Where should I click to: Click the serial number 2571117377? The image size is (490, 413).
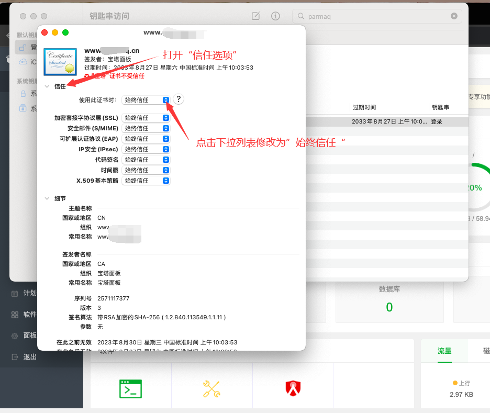[x=114, y=298]
